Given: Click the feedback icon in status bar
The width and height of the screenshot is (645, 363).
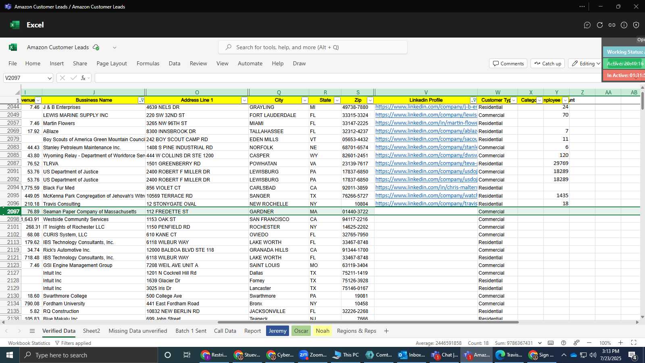Looking at the screenshot, I should click(576, 343).
